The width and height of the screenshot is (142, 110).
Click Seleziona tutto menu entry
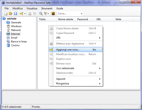[76, 73]
